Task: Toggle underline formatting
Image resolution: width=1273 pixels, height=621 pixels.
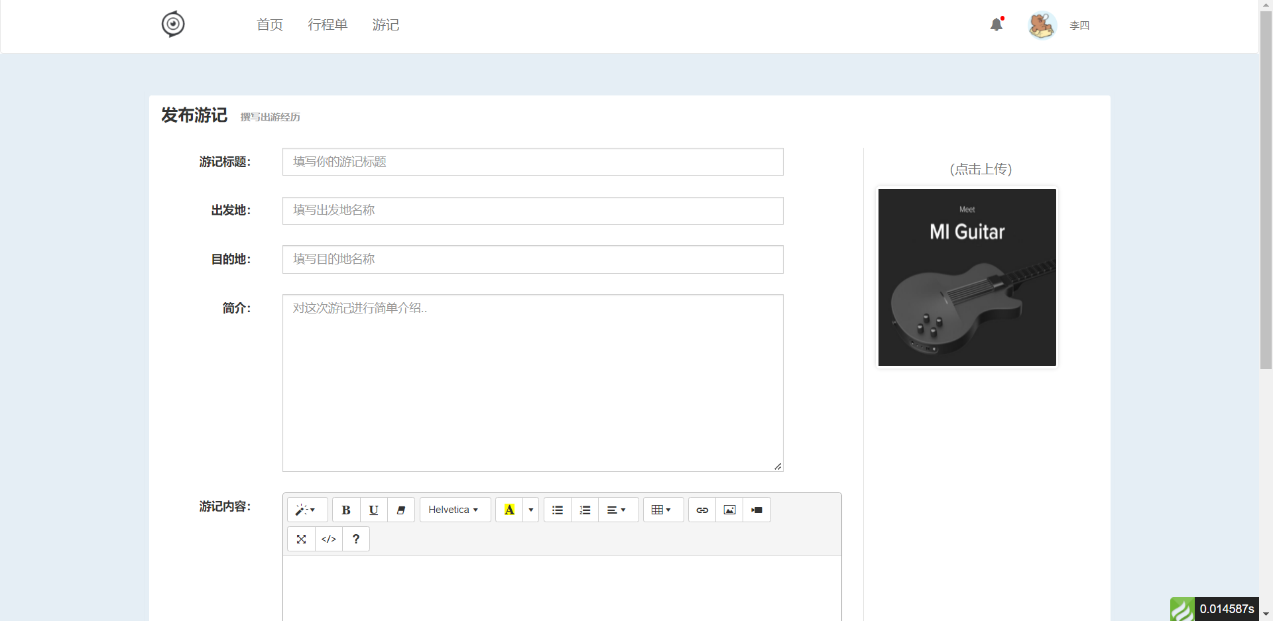Action: pyautogui.click(x=373, y=510)
